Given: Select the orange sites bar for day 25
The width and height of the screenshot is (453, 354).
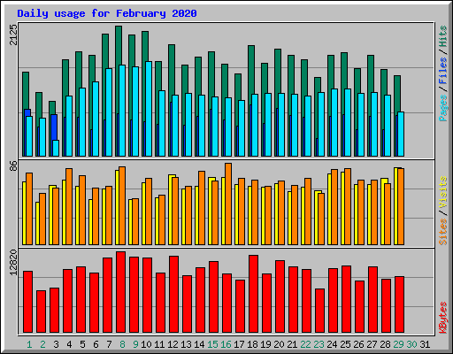Looking at the screenshot, I should 348,206.
